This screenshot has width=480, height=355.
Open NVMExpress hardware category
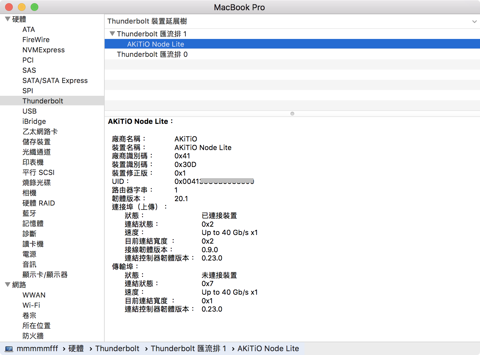point(43,50)
